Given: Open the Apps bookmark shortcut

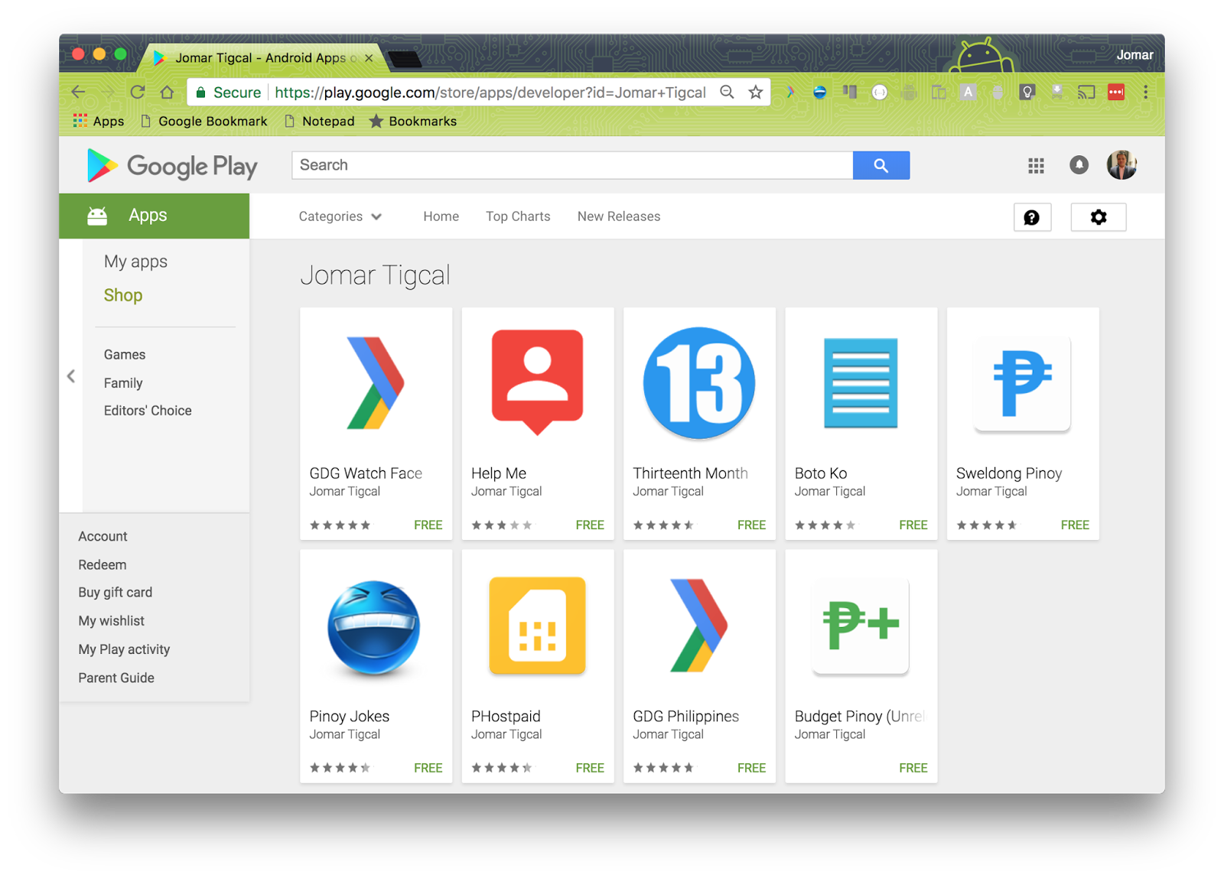Looking at the screenshot, I should pos(99,121).
